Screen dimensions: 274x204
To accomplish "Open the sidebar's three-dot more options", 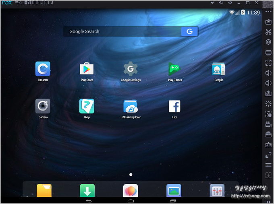I will (x=268, y=12).
